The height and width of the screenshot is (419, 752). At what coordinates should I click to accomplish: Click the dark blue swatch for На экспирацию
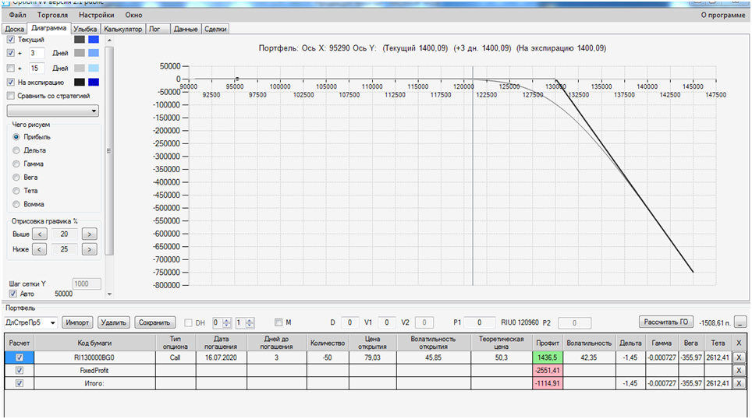(94, 83)
